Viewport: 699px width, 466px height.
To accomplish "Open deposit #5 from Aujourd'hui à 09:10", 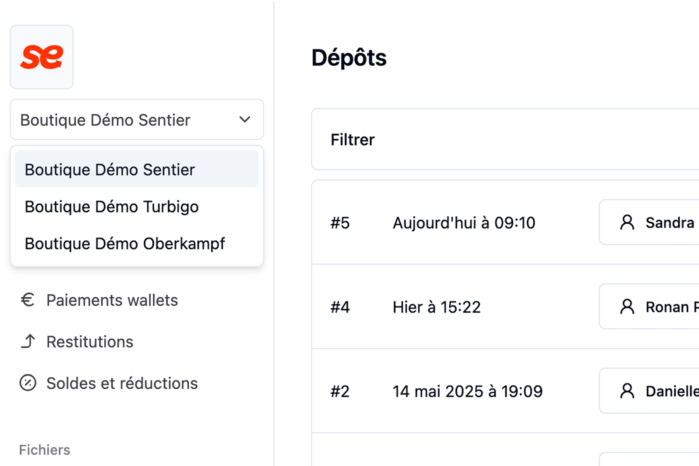I will (505, 222).
